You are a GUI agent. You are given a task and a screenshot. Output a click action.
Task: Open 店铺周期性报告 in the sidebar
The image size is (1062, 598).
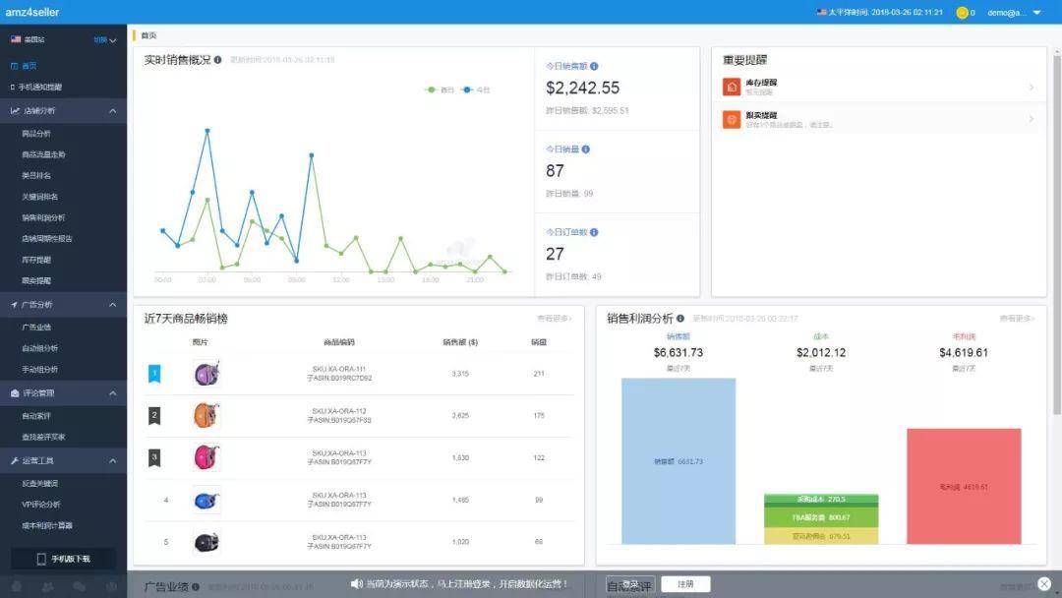point(47,238)
